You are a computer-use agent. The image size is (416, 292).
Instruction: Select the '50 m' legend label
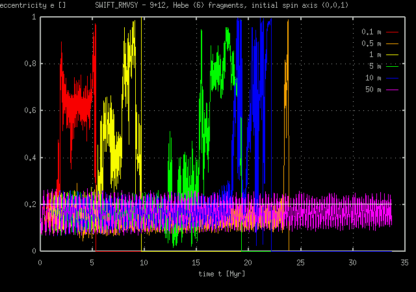(373, 90)
